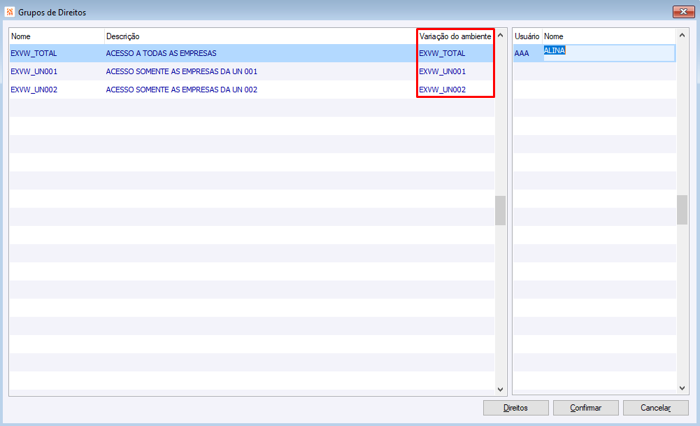The width and height of the screenshot is (700, 426).
Task: Click the Cancelar button
Action: point(655,408)
